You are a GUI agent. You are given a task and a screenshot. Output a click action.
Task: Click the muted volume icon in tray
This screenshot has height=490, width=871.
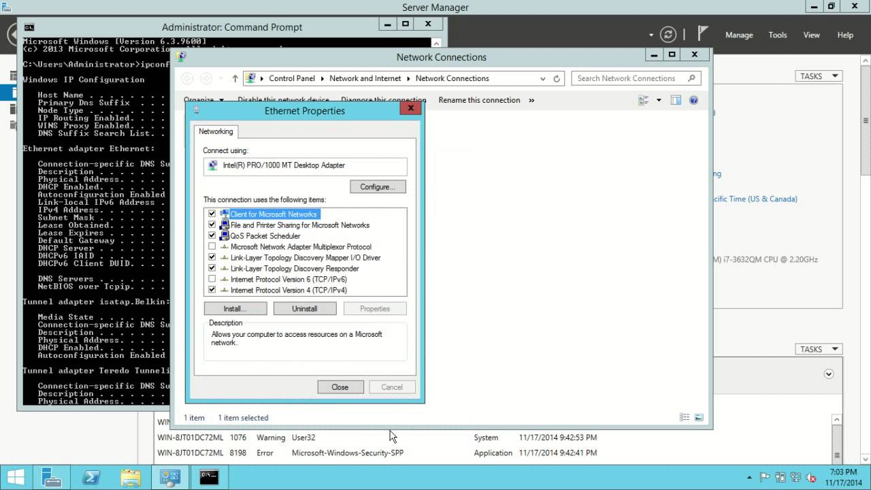(811, 478)
